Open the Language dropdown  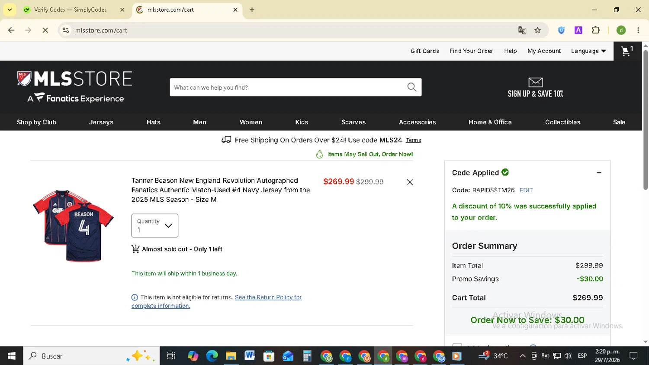(x=588, y=51)
